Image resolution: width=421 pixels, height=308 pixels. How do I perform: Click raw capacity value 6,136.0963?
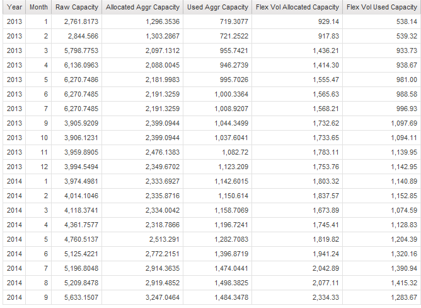[x=81, y=65]
